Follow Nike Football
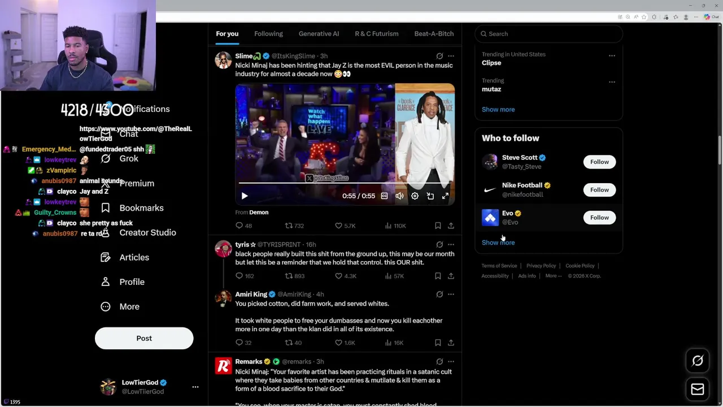Screen dimensions: 723x407 [599, 190]
